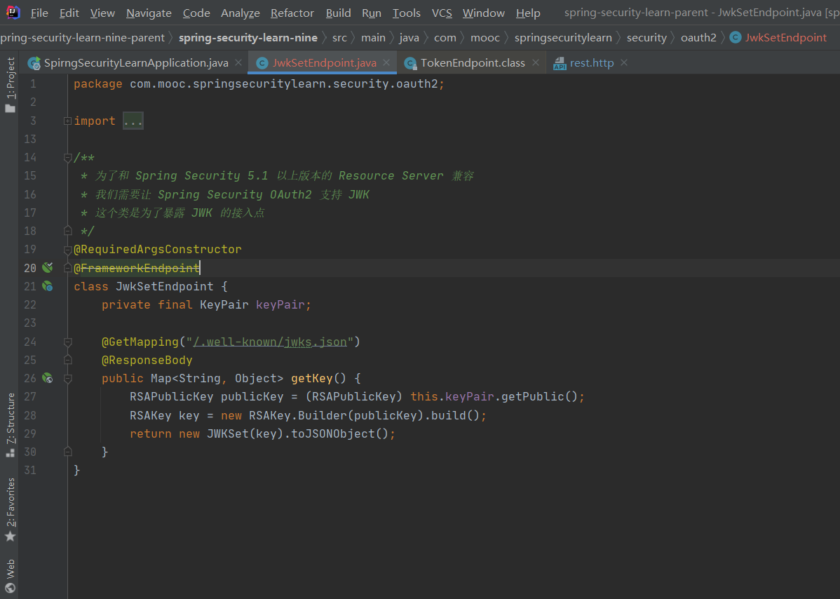The height and width of the screenshot is (599, 840).
Task: Close the SpirngSecurityLearnApplication.java tab
Action: 238,62
